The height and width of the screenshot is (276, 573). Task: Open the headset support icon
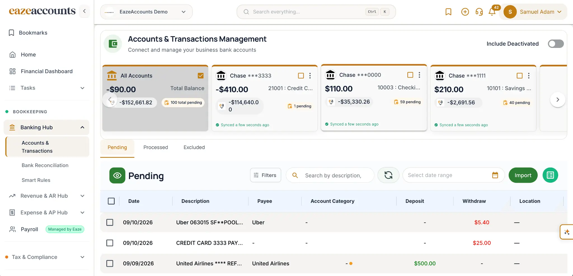479,12
